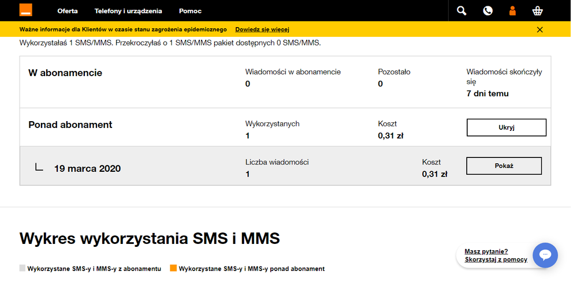The width and height of the screenshot is (577, 282).
Task: Click the phone contact icon
Action: click(x=488, y=10)
